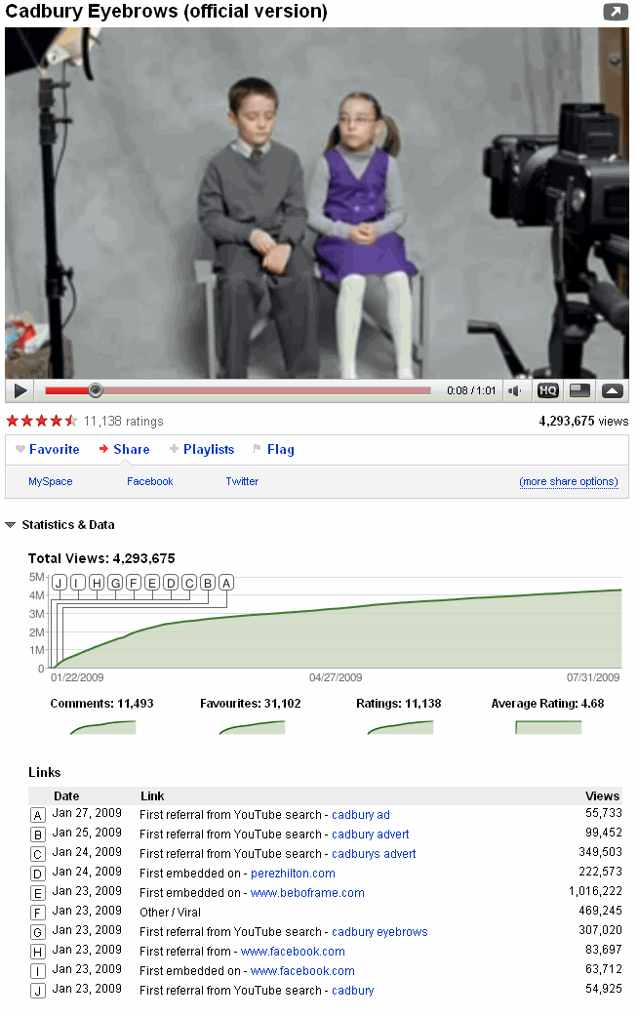Mute the video volume
Viewport: 638px width, 1018px height.
[515, 390]
